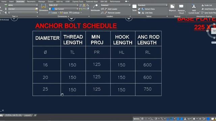Click the Quick dimension icon
Viewport: 216px width, 121px height.
[61, 13]
